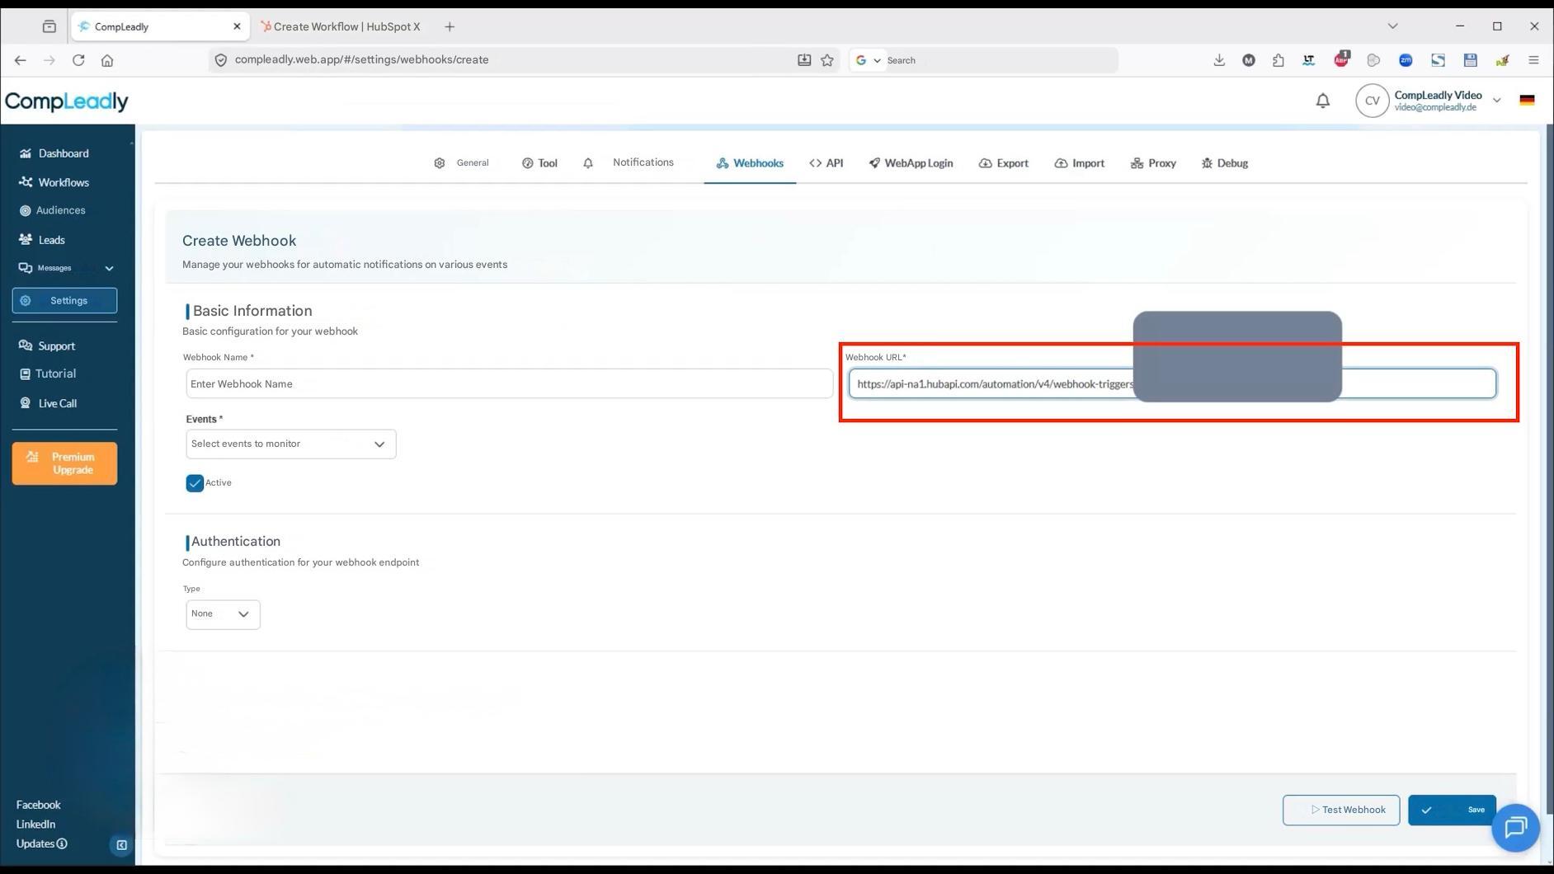Open the Support section
Screen dimensions: 1554x874
56,345
